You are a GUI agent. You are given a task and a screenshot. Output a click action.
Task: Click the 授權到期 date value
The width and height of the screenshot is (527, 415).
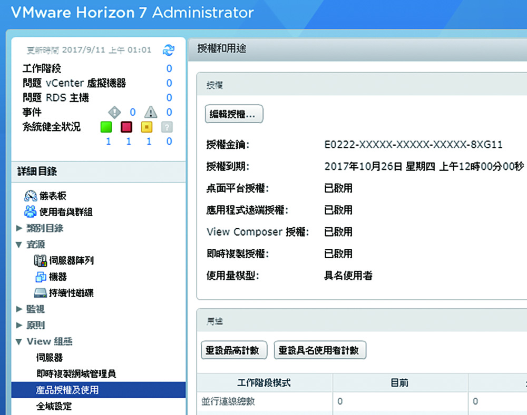pyautogui.click(x=424, y=166)
